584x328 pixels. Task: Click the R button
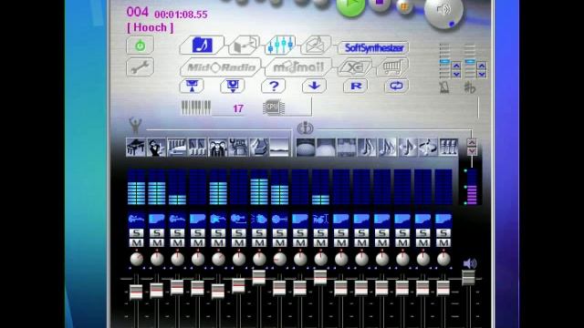(355, 87)
